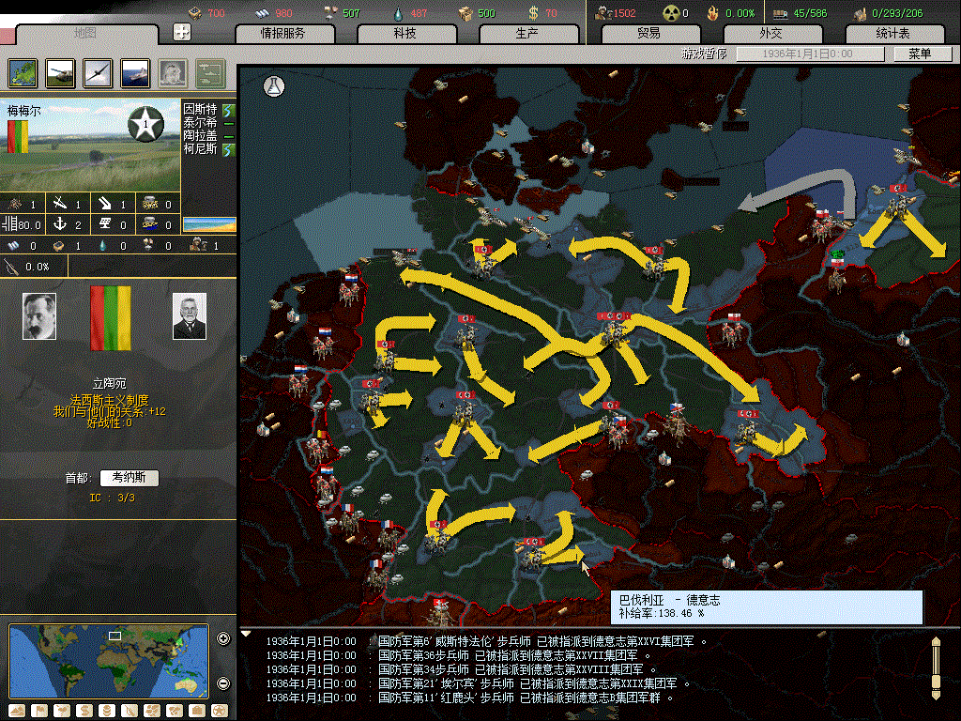Go to adjacent province 陶拉盖
The width and height of the screenshot is (961, 721).
coord(200,135)
